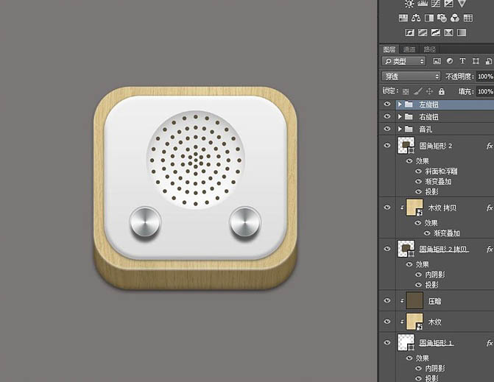Click the lock position move icon
The image size is (494, 382).
click(430, 91)
